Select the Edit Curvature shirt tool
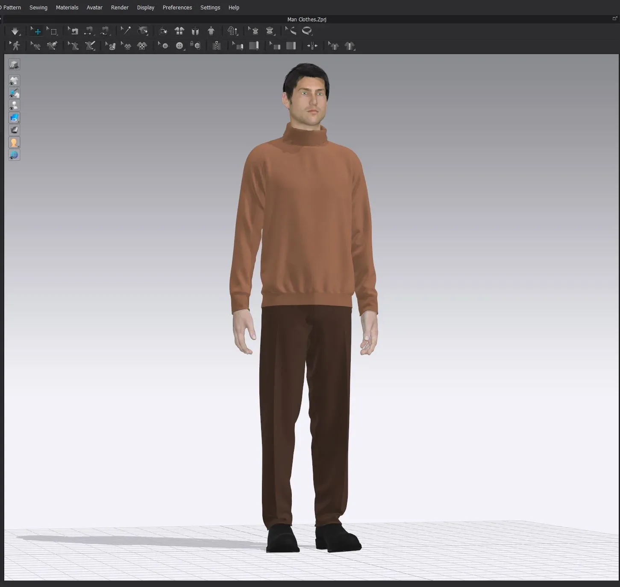 pyautogui.click(x=35, y=46)
